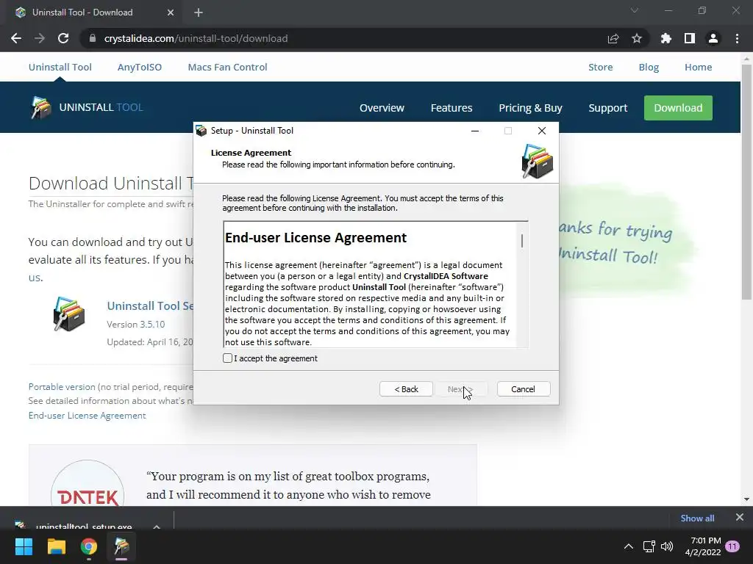The height and width of the screenshot is (564, 753).
Task: Open Pricing & Buy in site navigation
Action: [x=530, y=108]
